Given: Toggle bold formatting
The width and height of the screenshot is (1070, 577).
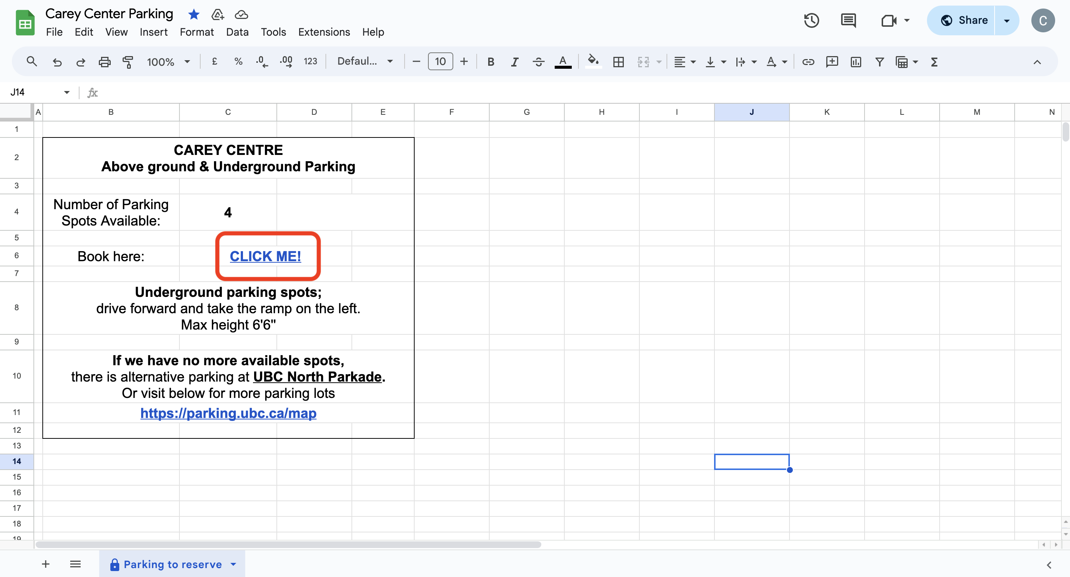Looking at the screenshot, I should pyautogui.click(x=490, y=62).
